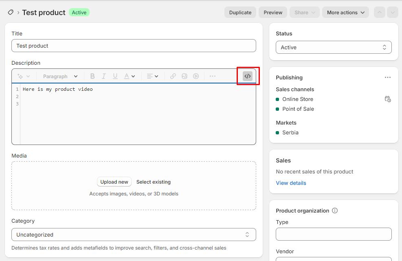Go to next product with down arrow

pyautogui.click(x=393, y=12)
